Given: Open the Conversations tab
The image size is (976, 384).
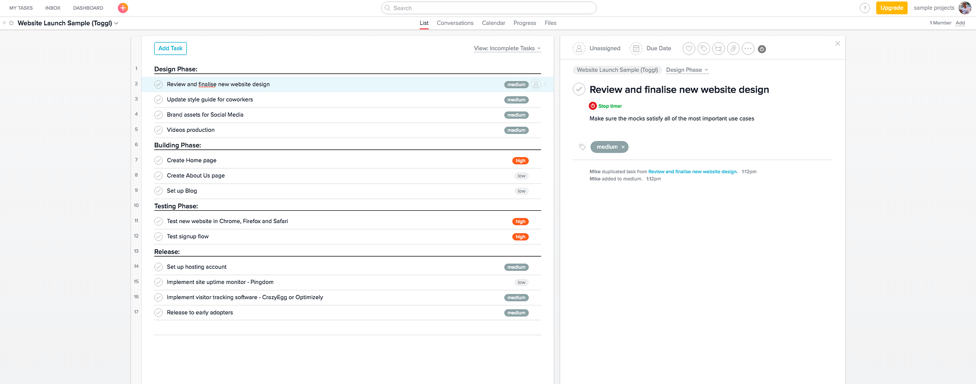Looking at the screenshot, I should [x=455, y=23].
